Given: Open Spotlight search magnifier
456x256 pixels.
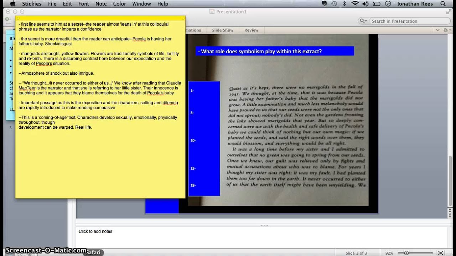Looking at the screenshot, I should (x=443, y=4).
